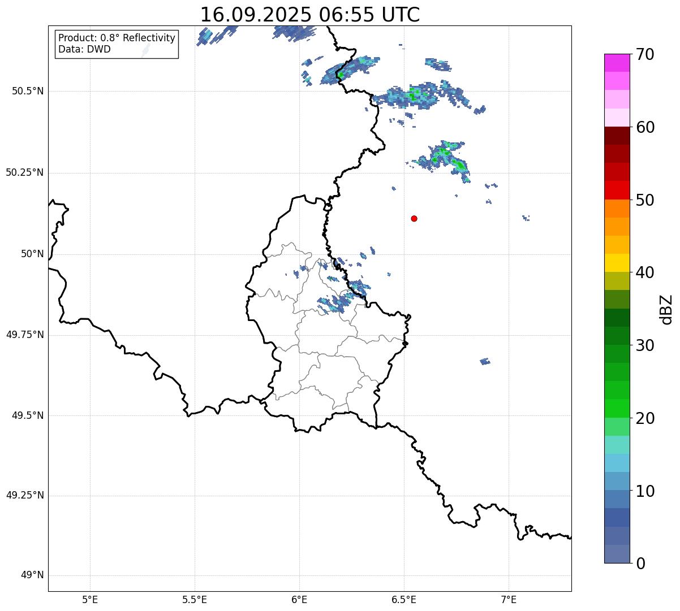Click the 50 tick label on colorbar
The width and height of the screenshot is (680, 611).
coord(645,200)
